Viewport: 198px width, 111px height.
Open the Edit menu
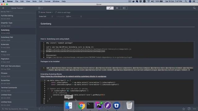(x=22, y=1)
